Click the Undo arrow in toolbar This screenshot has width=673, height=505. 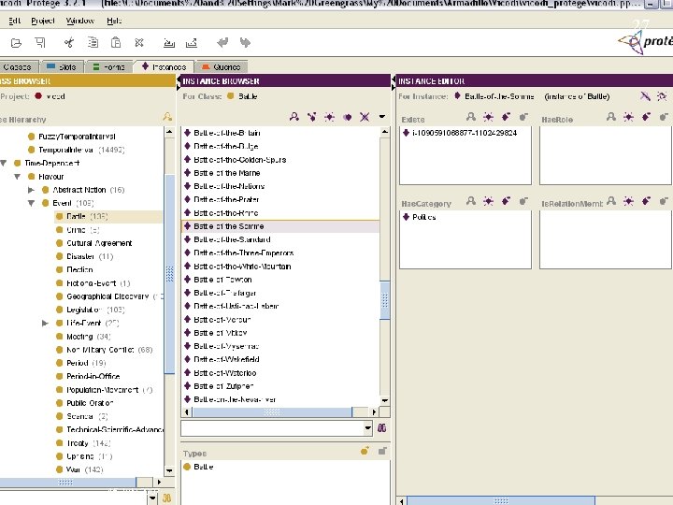tap(222, 42)
